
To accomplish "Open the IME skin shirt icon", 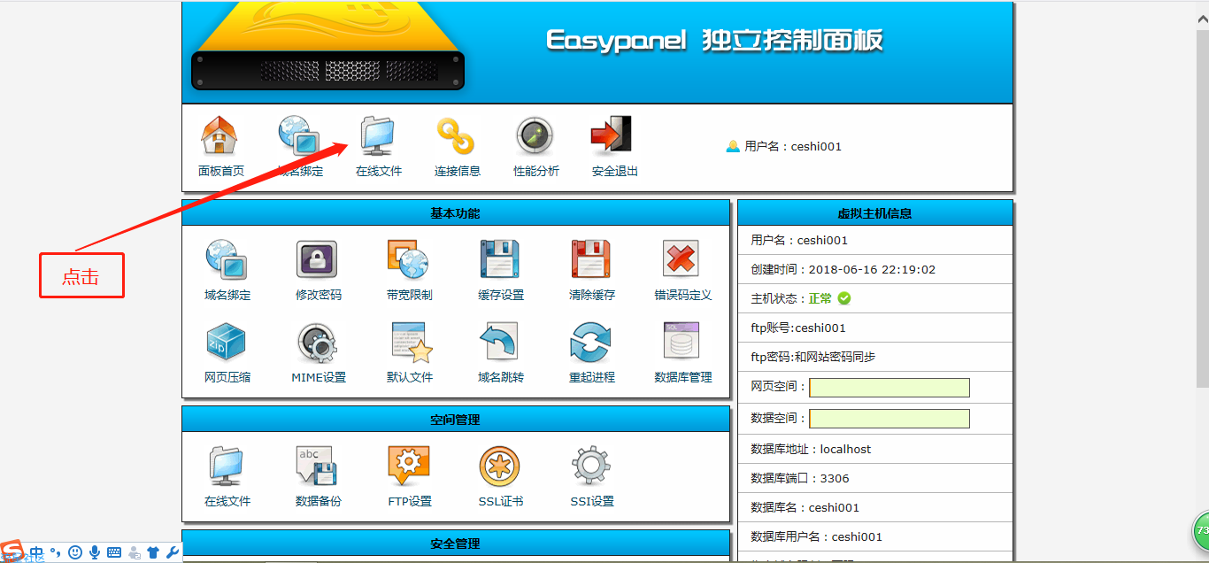I will point(153,553).
